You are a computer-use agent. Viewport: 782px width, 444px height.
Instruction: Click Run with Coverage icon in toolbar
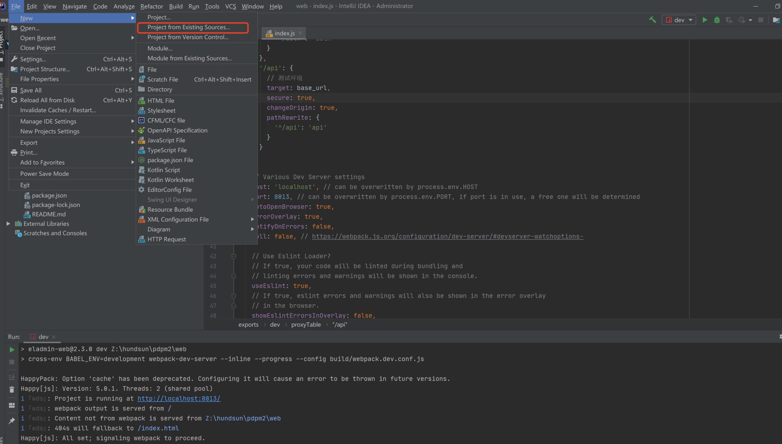[729, 20]
